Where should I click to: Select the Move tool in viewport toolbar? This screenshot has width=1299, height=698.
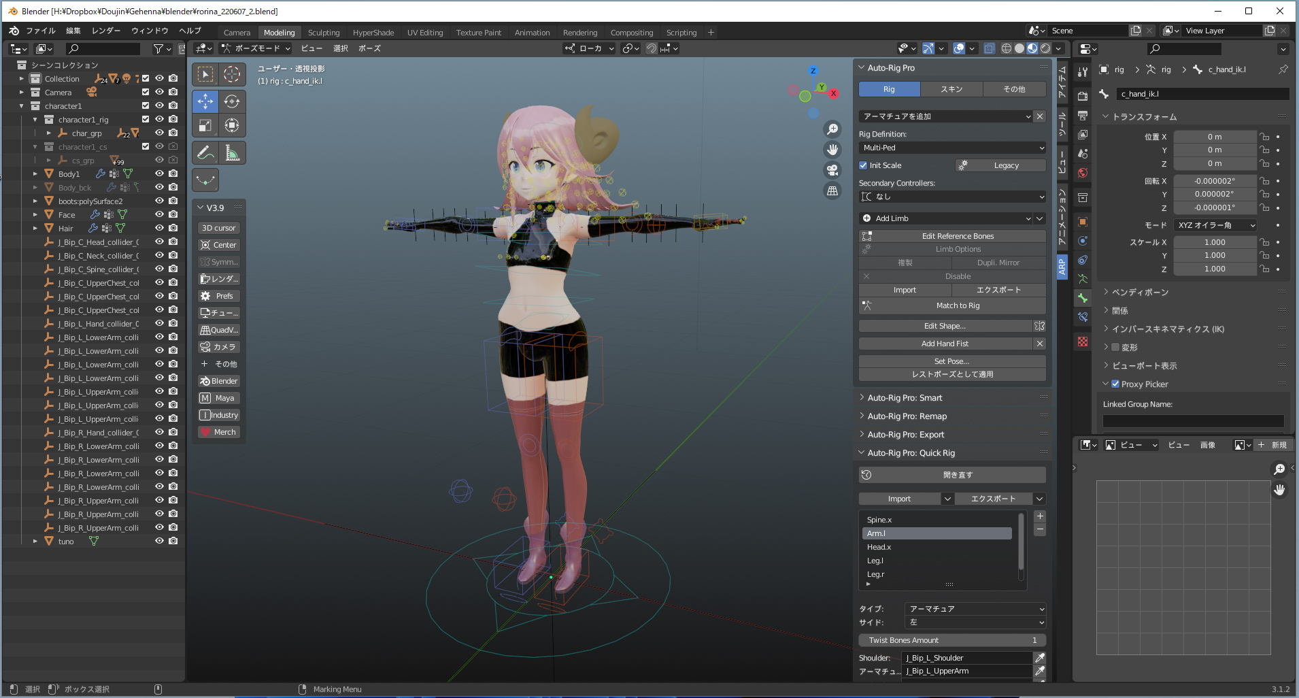coord(205,101)
